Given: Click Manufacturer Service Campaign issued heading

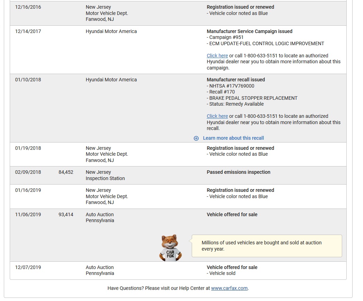Looking at the screenshot, I should [x=249, y=31].
